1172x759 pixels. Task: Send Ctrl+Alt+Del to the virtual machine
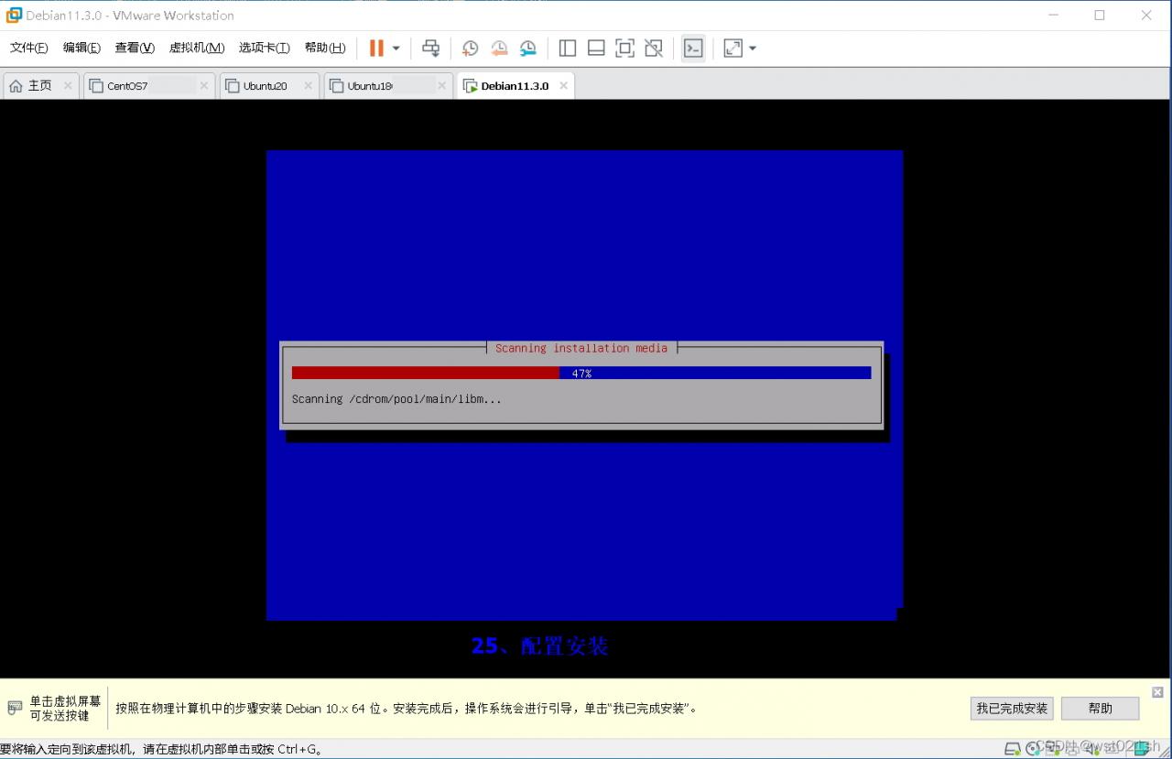coord(430,49)
